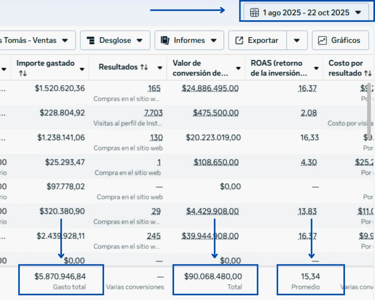This screenshot has width=375, height=300.
Task: Sort by Costo por resultado arrows
Action: 368,73
